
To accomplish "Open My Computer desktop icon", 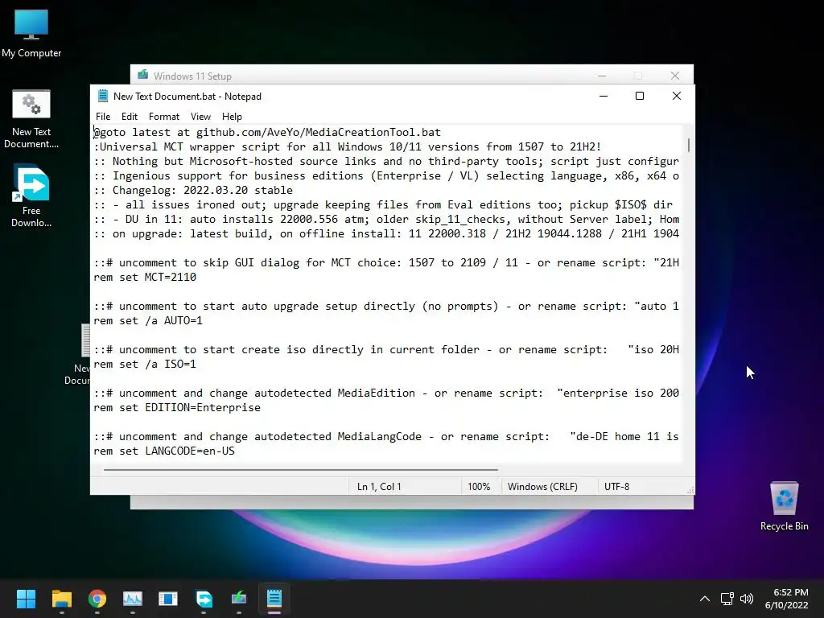I will [x=31, y=34].
